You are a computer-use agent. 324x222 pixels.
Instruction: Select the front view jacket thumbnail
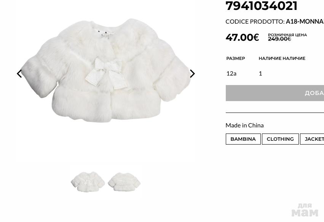pyautogui.click(x=88, y=182)
